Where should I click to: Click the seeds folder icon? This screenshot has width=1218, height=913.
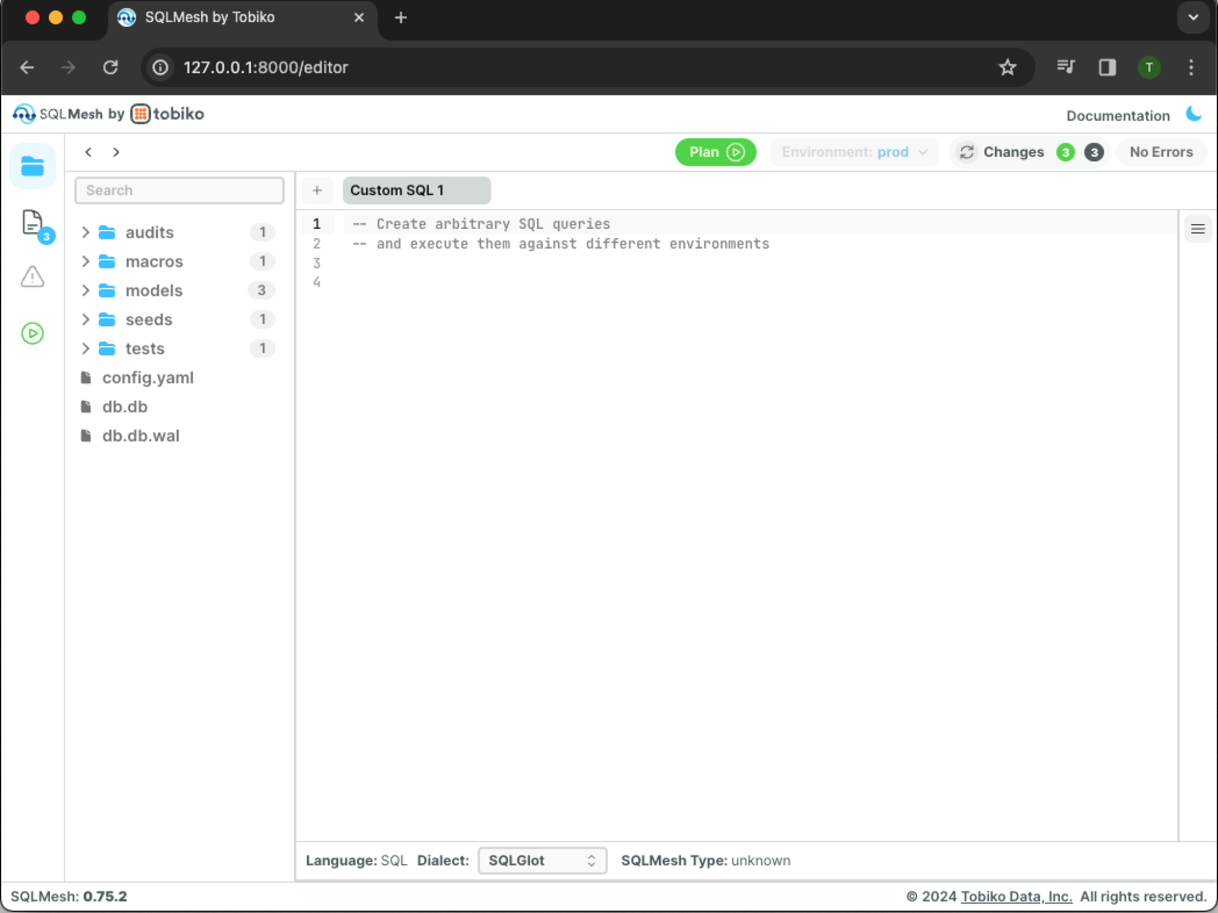107,319
